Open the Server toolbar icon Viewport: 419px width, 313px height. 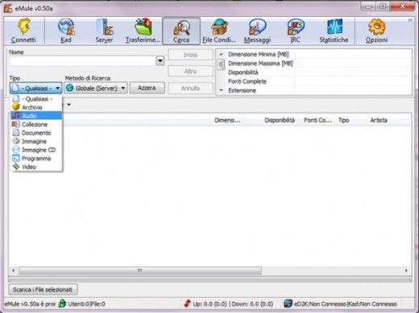click(105, 27)
